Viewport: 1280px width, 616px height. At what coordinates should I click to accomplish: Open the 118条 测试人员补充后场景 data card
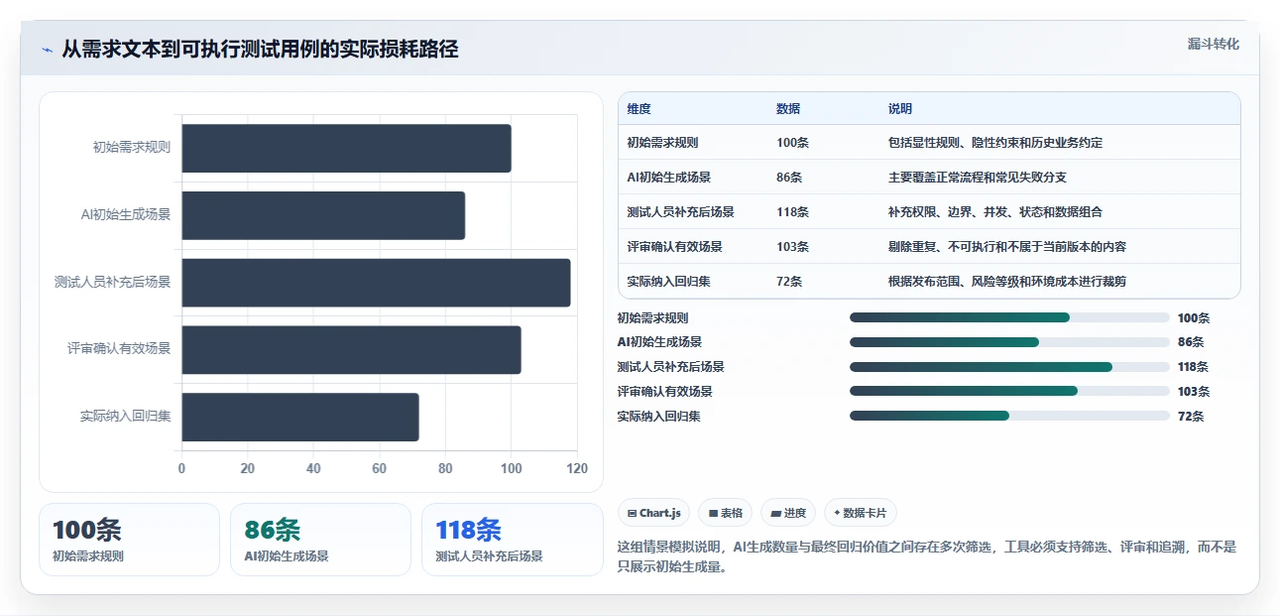(513, 540)
